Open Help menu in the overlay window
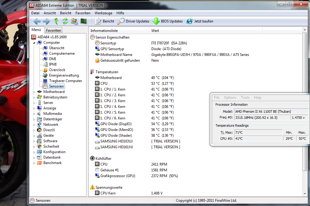 pyautogui.click(x=258, y=98)
